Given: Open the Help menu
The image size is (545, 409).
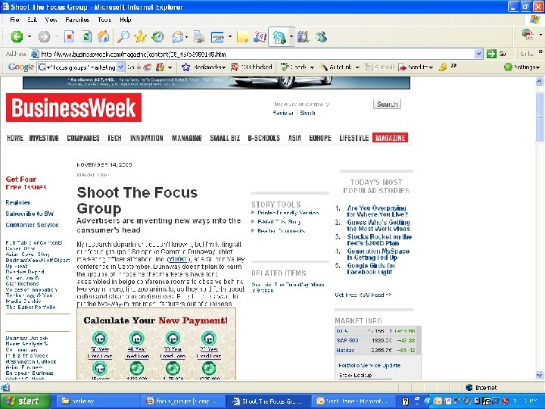Looking at the screenshot, I should coord(126,20).
